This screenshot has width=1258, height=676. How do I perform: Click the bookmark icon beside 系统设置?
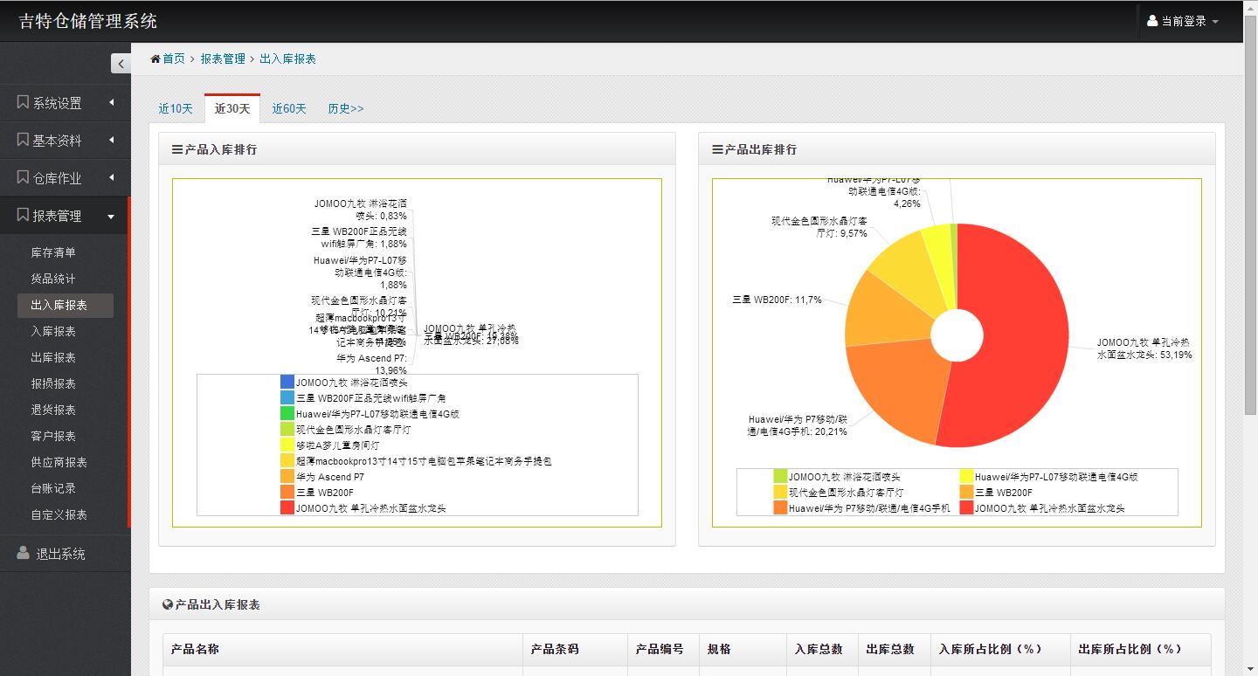[23, 102]
